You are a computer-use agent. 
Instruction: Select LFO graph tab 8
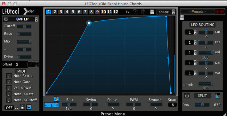point(91,12)
